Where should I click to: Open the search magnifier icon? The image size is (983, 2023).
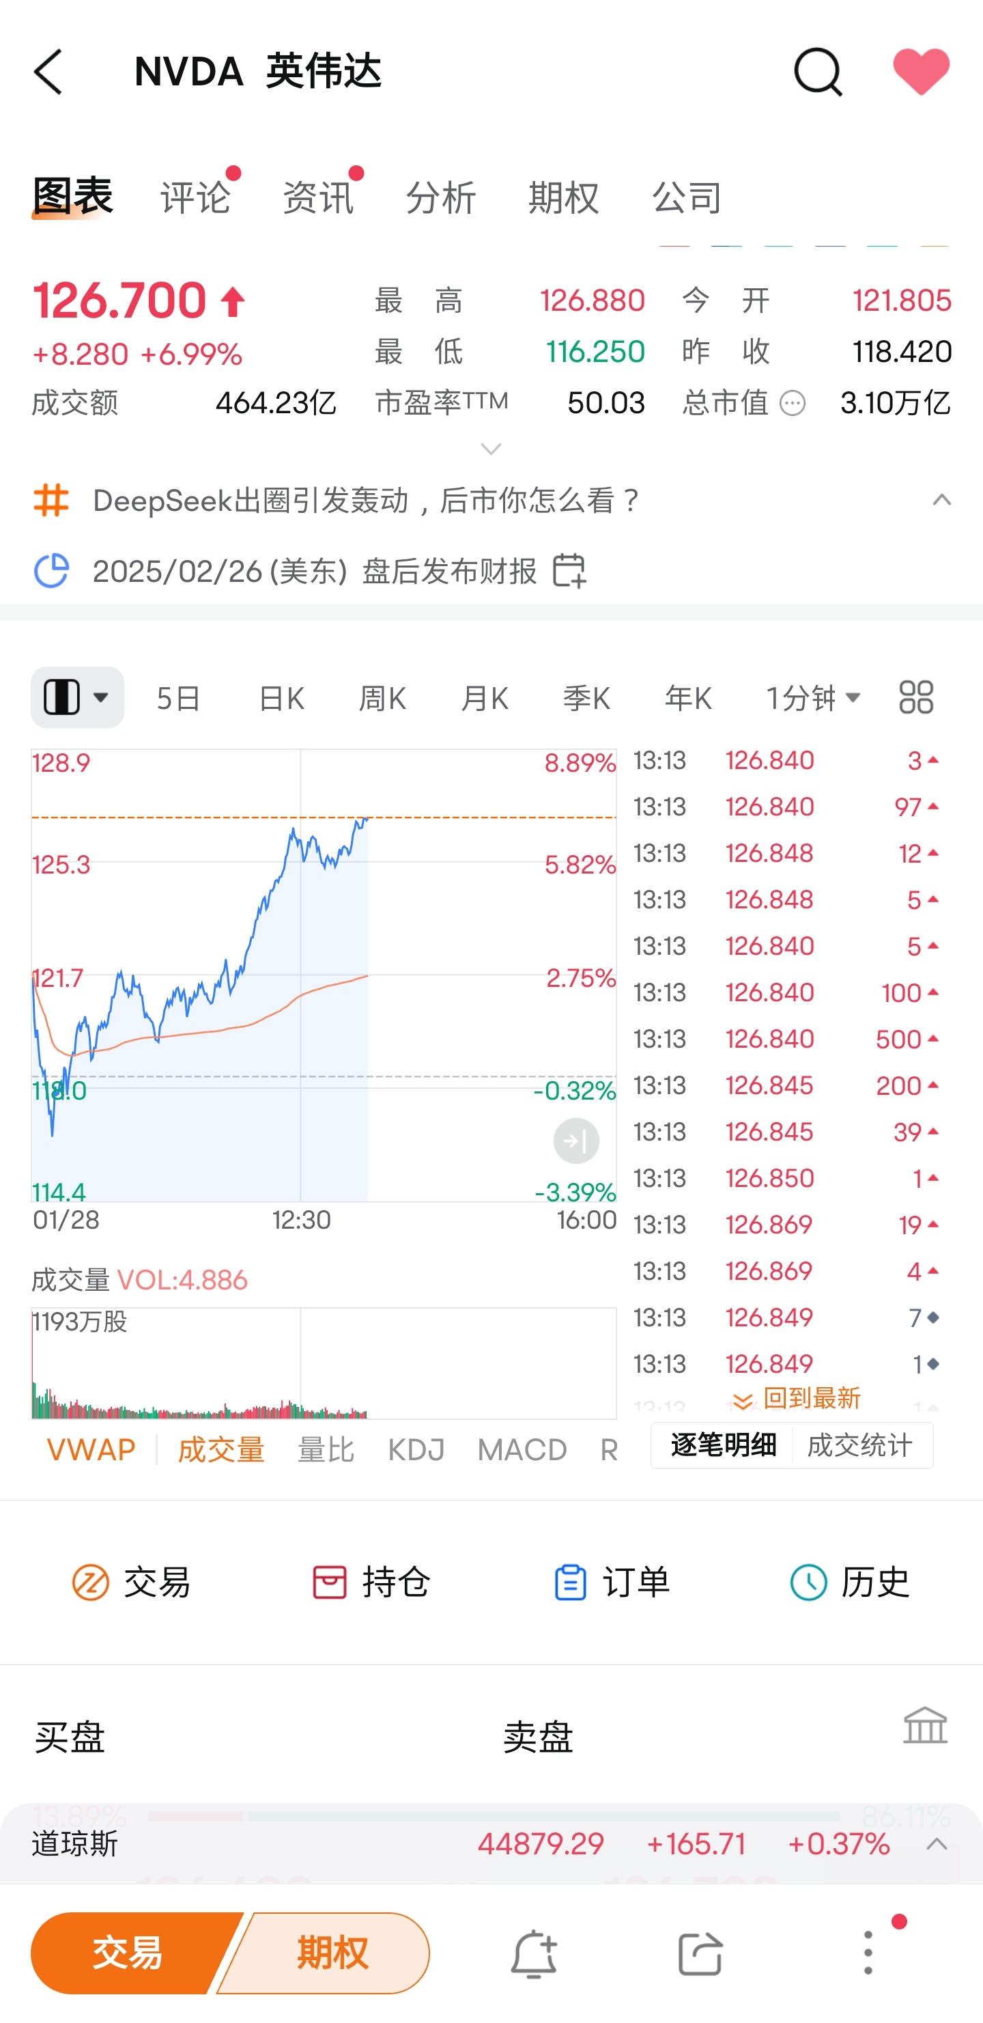[x=817, y=72]
